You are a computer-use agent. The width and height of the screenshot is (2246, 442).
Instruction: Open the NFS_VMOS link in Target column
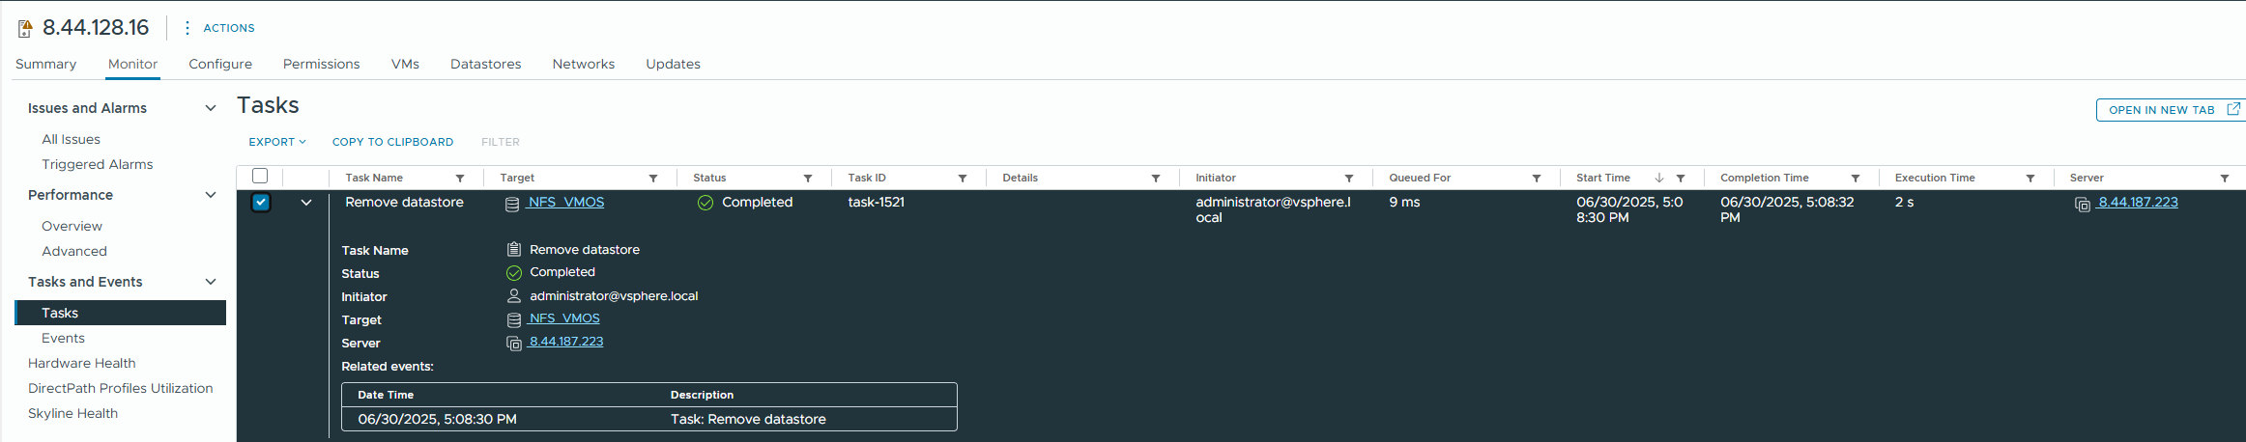565,202
